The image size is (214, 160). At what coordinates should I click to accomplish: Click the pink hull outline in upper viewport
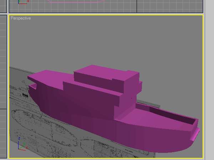click(76, 1)
